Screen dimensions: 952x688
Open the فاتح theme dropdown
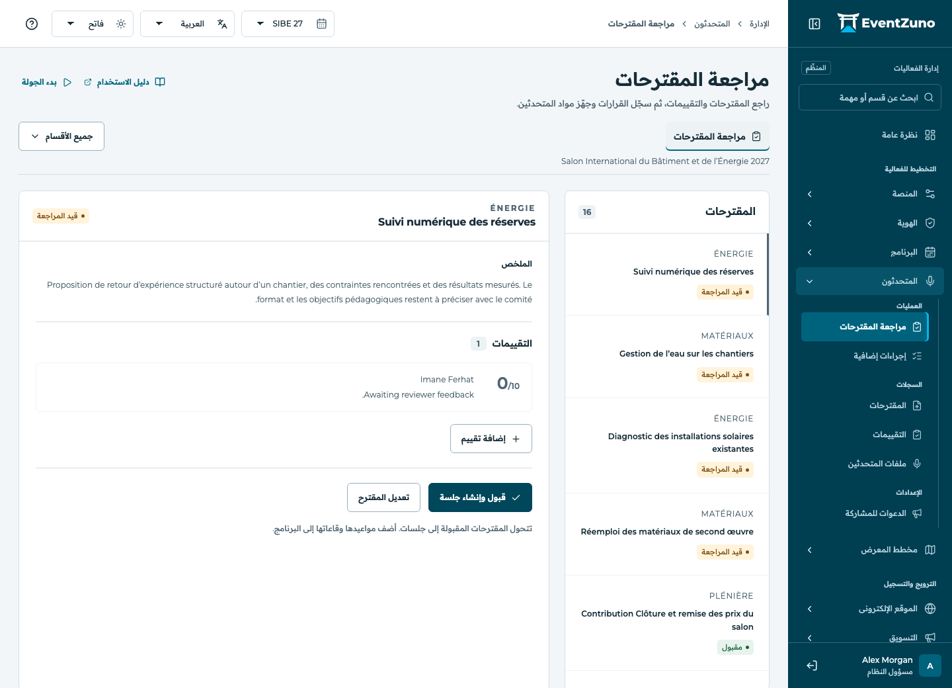93,24
